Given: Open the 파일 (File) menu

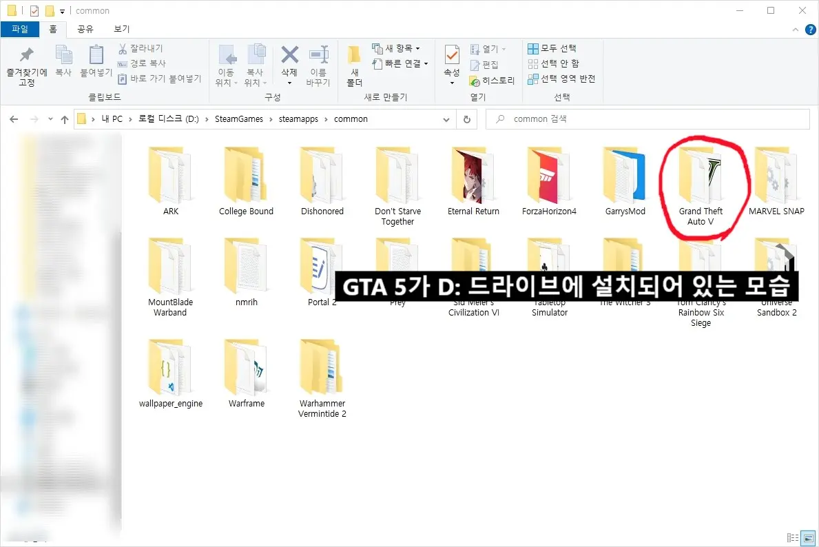Looking at the screenshot, I should click(x=20, y=29).
